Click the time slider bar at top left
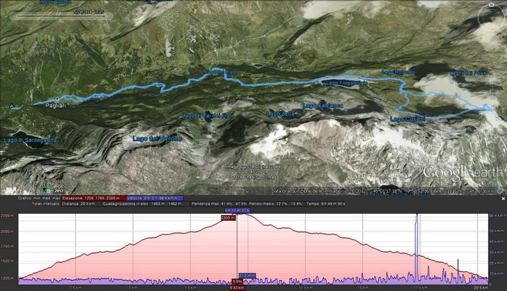 (61, 16)
